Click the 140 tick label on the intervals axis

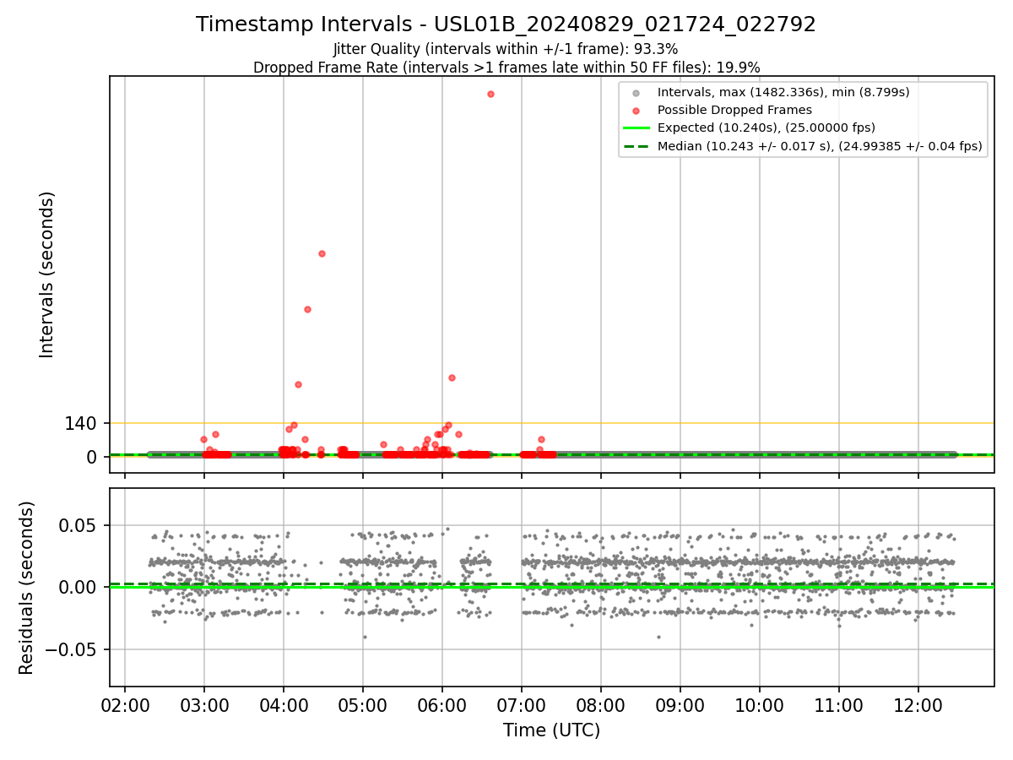(x=80, y=424)
